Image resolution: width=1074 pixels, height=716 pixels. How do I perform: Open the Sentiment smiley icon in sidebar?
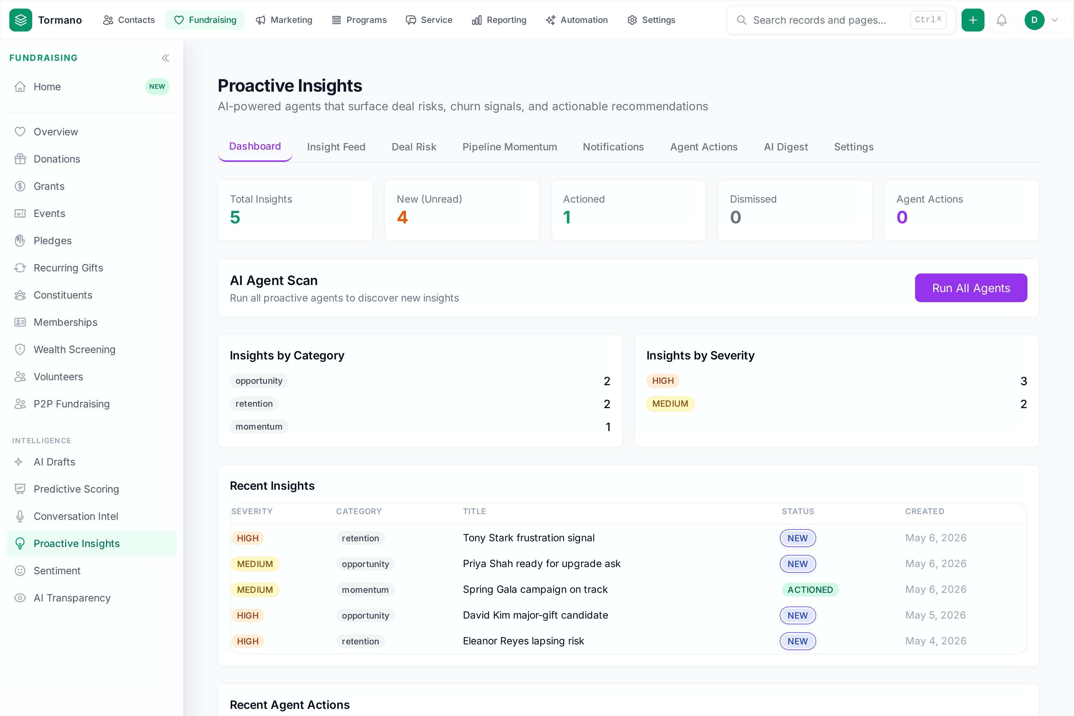[x=20, y=571]
